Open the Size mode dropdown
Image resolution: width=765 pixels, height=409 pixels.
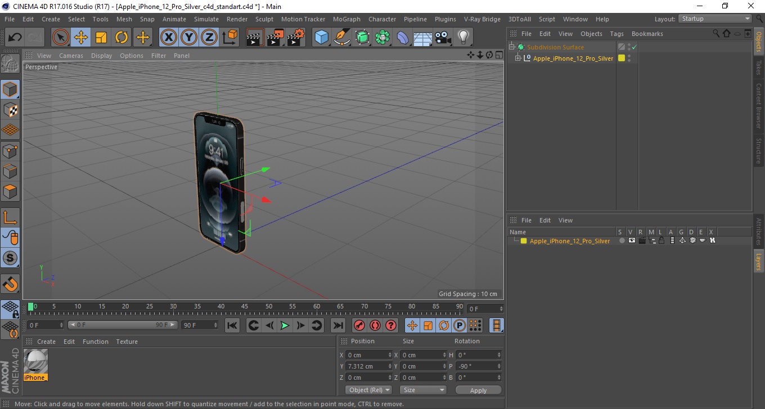[423, 390]
